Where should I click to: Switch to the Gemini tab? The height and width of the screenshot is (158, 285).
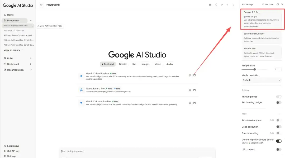pos(123,64)
